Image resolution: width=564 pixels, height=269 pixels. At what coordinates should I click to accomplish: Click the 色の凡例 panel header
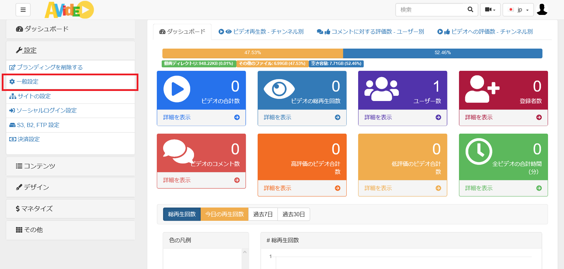coord(206,240)
